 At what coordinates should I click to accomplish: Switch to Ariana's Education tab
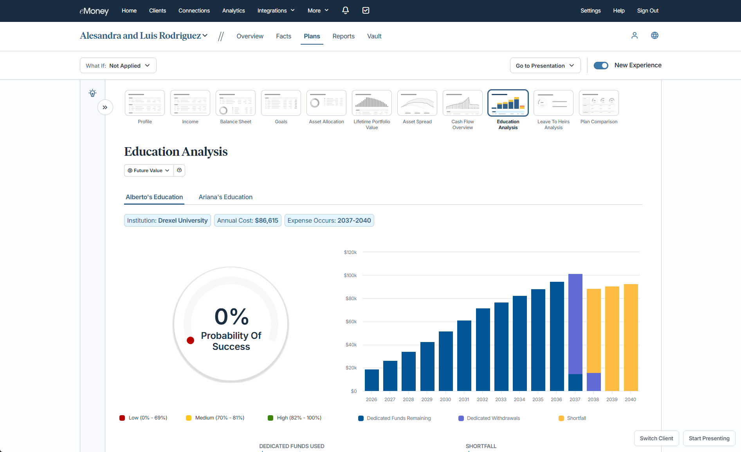click(225, 197)
